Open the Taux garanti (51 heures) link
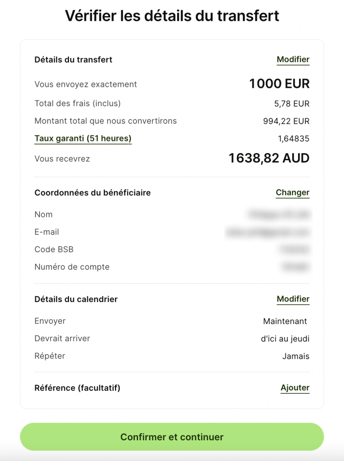 83,139
